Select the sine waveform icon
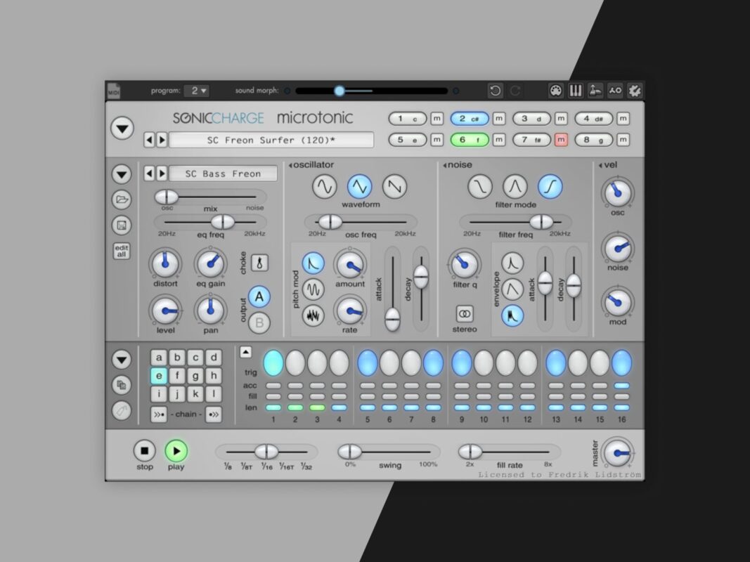The width and height of the screenshot is (750, 562). (x=324, y=186)
